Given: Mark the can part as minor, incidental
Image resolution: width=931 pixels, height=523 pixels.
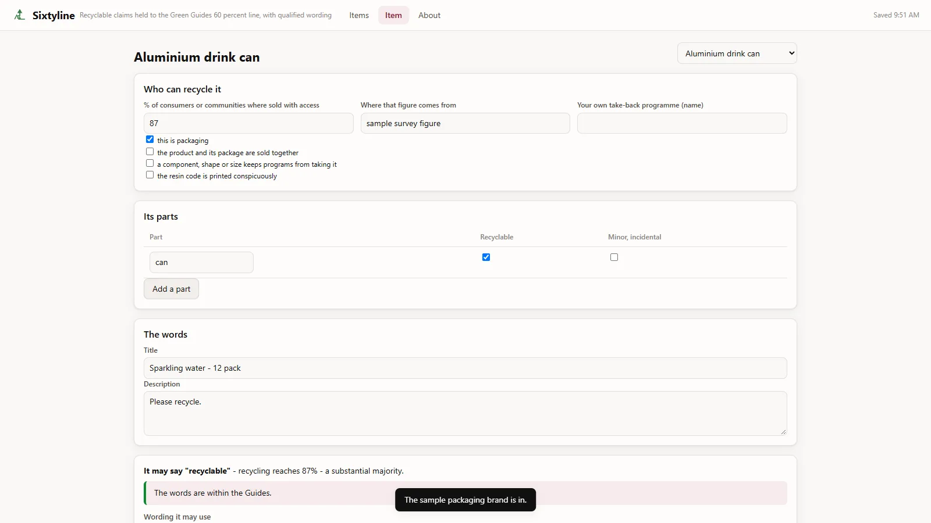Looking at the screenshot, I should pyautogui.click(x=614, y=257).
